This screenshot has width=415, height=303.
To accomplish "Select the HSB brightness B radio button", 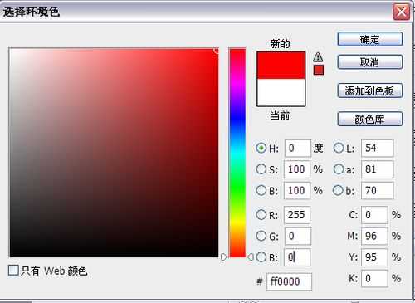I will (261, 190).
